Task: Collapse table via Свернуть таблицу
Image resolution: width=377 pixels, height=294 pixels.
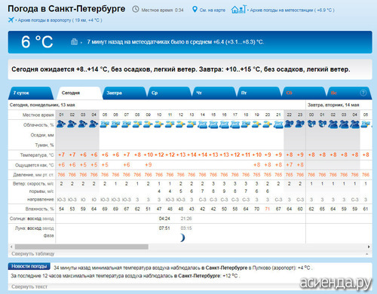Action: pos(33,254)
